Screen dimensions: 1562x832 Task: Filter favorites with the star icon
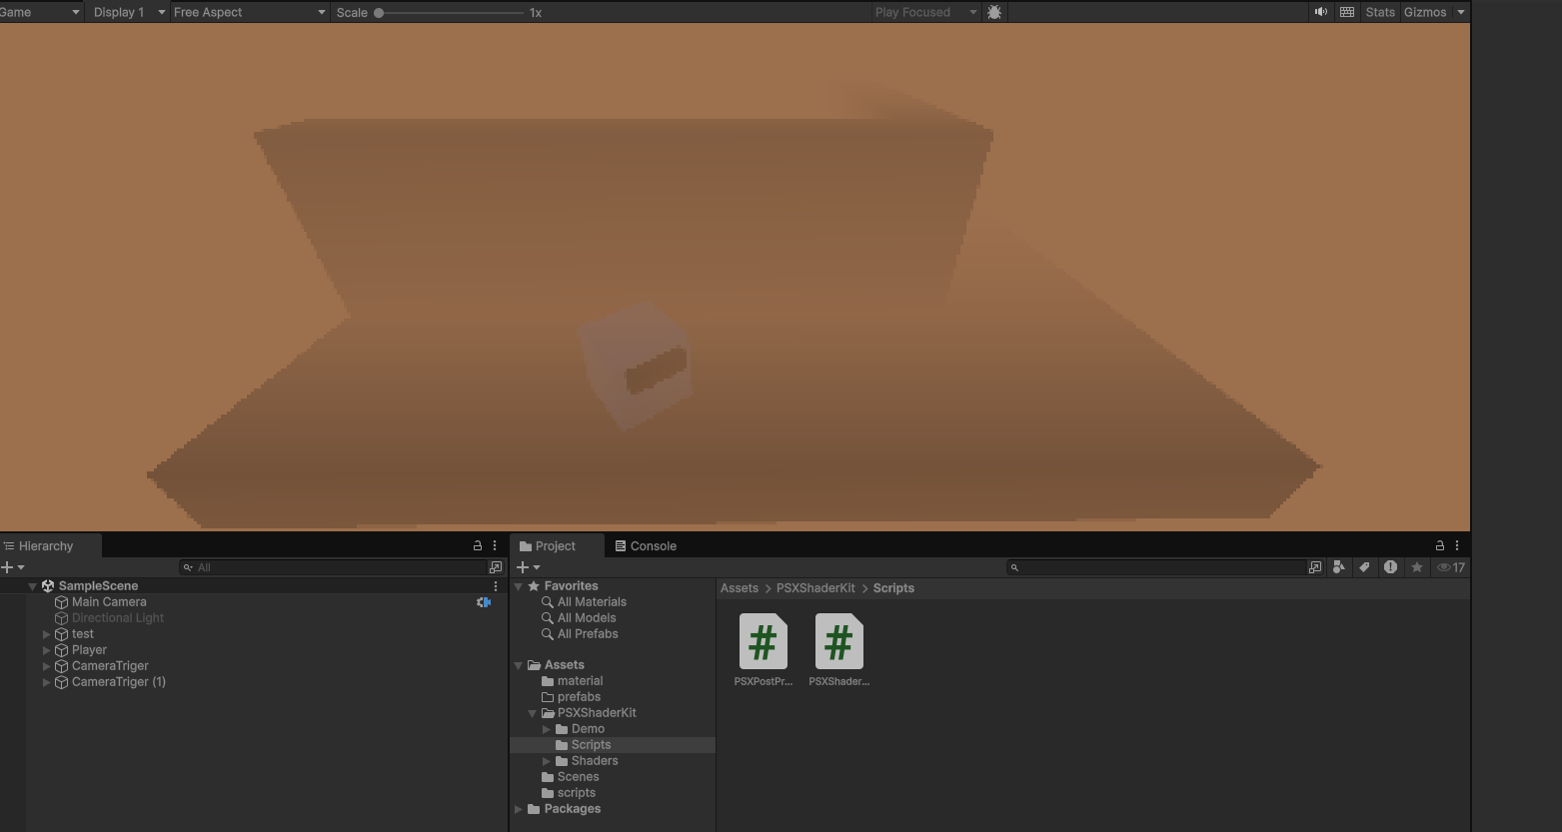1416,566
